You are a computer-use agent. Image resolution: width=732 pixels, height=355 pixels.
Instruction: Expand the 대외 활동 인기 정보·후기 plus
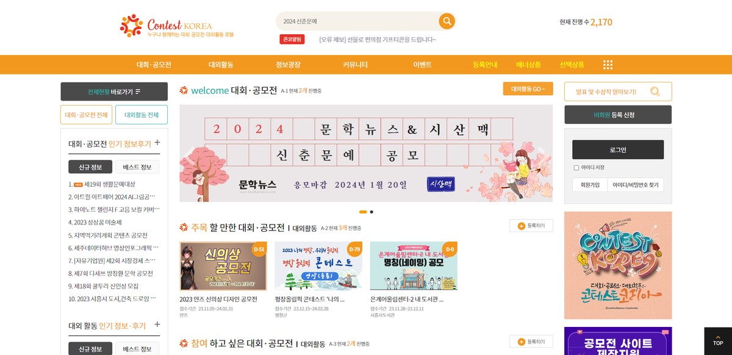tap(157, 325)
